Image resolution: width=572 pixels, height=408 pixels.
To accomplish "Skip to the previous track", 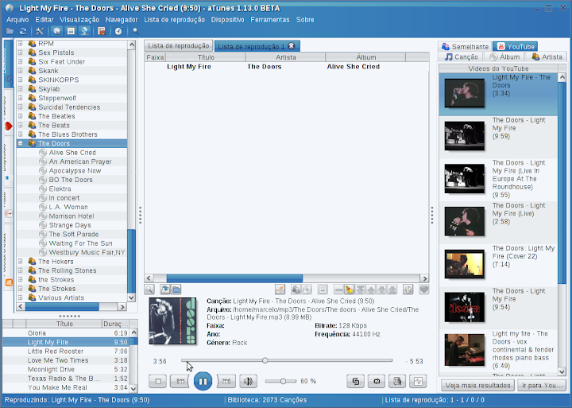I will 180,381.
